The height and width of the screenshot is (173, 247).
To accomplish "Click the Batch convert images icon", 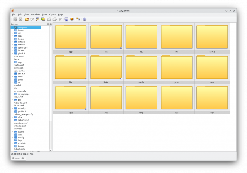I will 43,19.
